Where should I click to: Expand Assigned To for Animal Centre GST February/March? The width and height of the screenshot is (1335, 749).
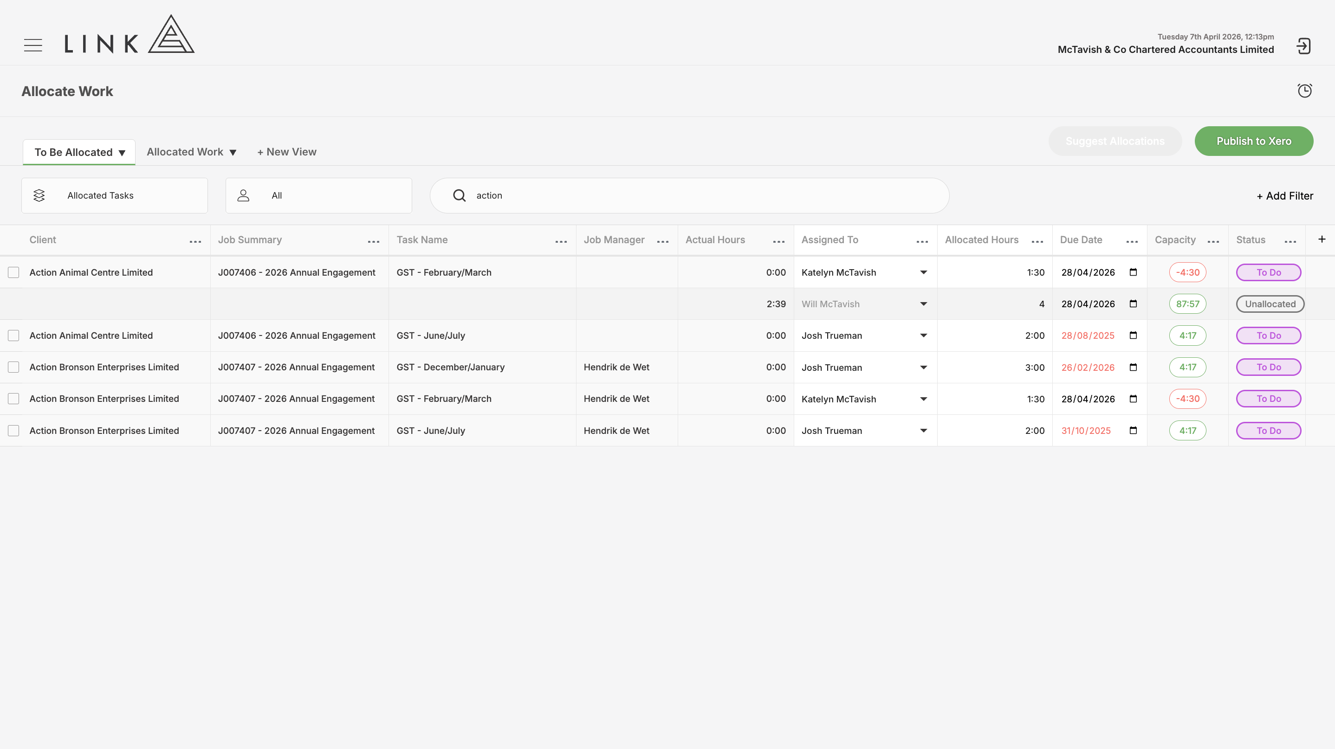[x=924, y=272]
